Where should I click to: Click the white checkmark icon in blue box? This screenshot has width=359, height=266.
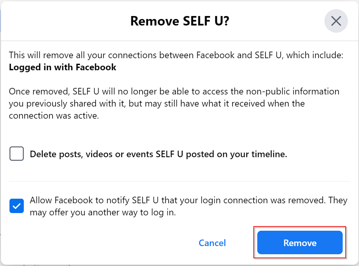17,206
